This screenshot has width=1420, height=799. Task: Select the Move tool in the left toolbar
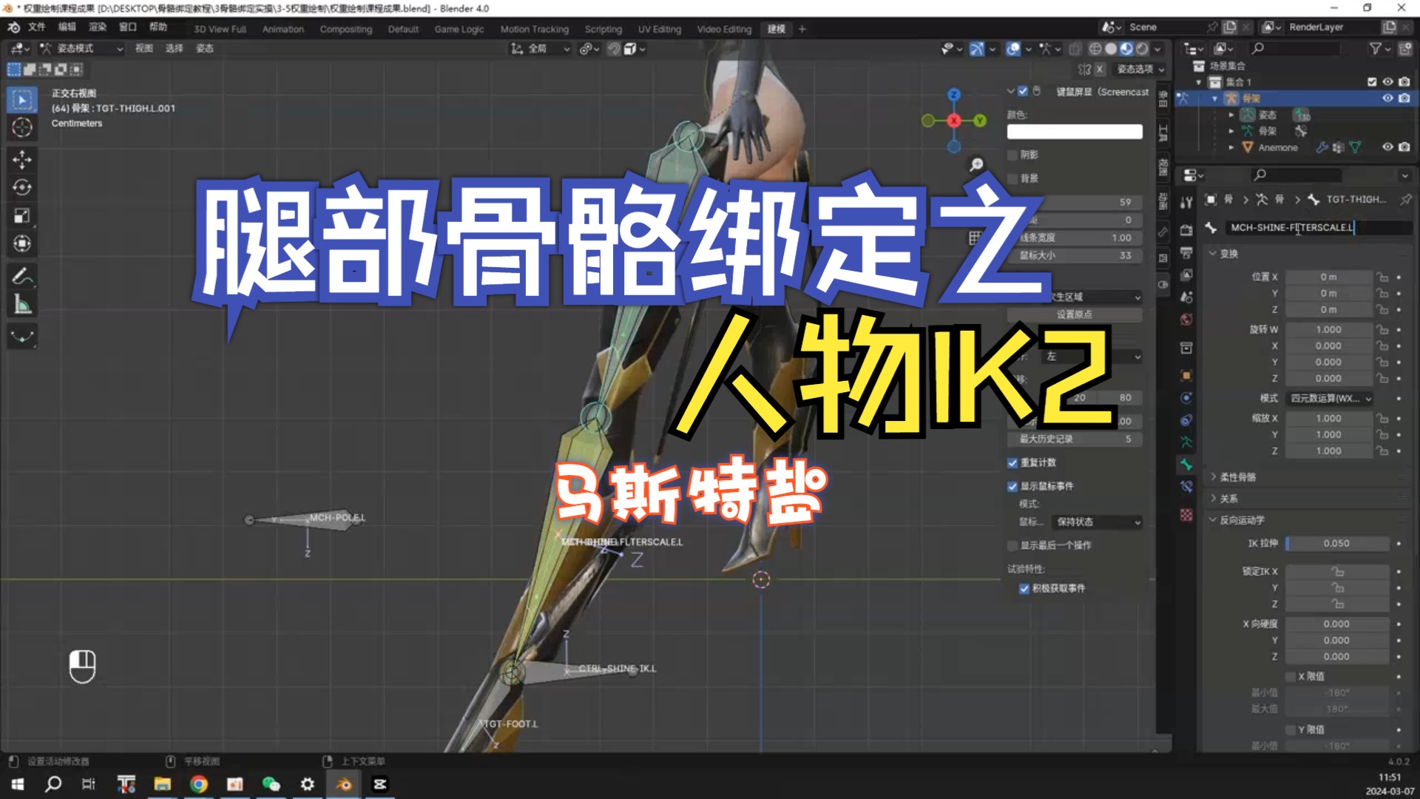pyautogui.click(x=22, y=159)
